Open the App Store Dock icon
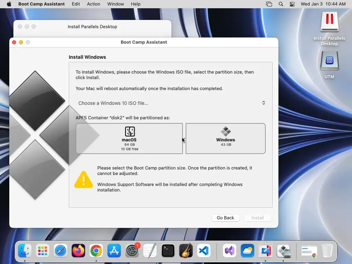 click(114, 251)
